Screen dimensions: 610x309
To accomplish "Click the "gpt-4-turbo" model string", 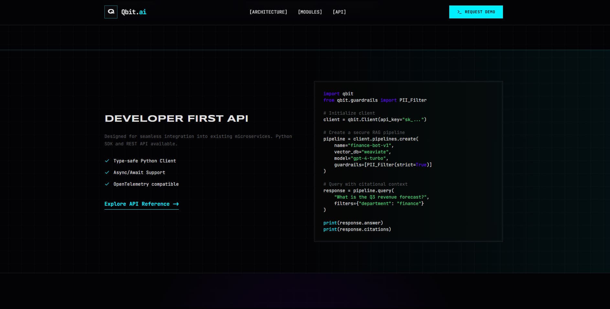I will (x=368, y=158).
